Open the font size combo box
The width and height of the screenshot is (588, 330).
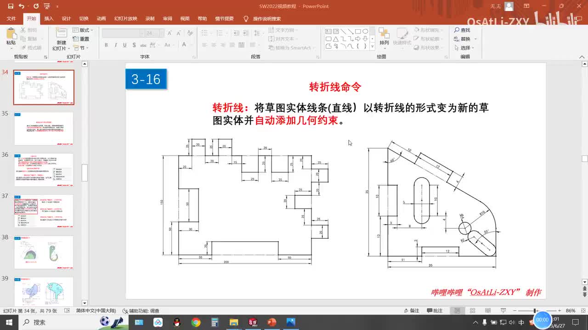click(155, 33)
